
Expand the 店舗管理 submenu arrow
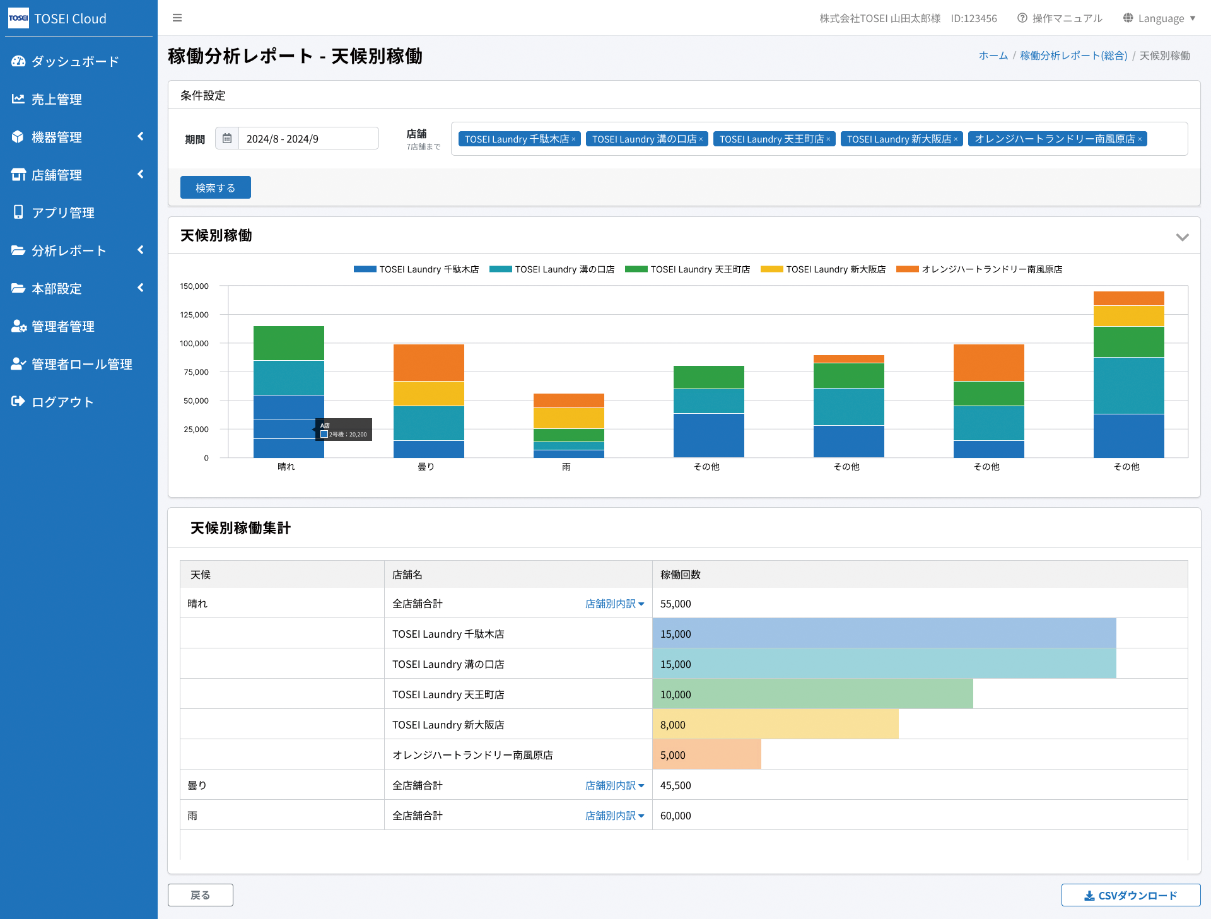pos(141,174)
